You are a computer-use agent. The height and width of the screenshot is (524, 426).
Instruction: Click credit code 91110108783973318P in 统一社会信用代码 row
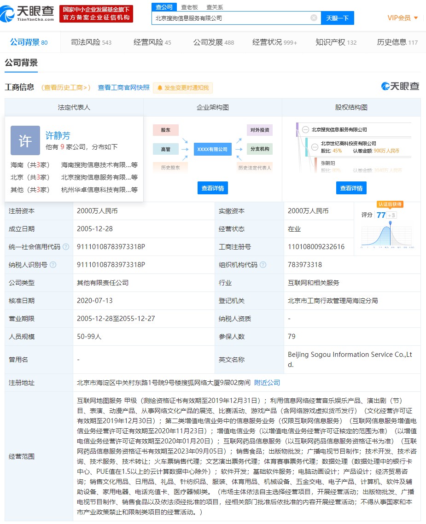[111, 247]
